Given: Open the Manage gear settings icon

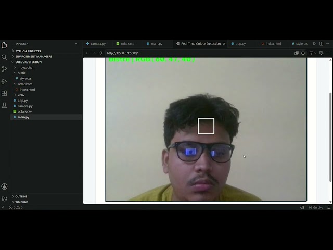Looking at the screenshot, I should point(4,198).
